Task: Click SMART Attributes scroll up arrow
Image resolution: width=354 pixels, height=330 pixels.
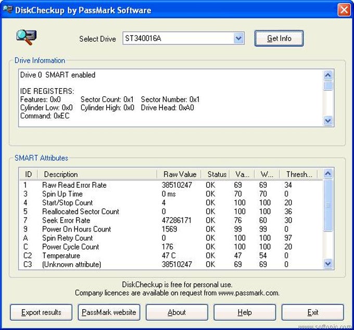Action: click(328, 174)
